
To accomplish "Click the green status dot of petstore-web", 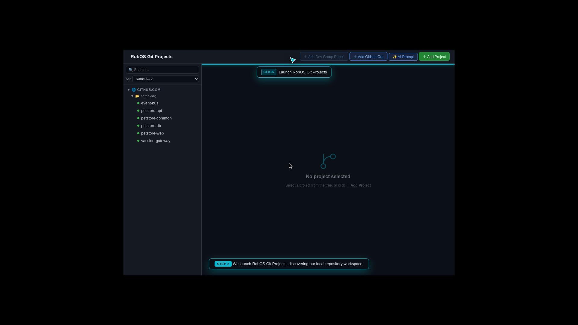I will 138,133.
